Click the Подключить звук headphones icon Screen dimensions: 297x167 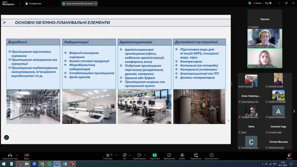(x=10, y=155)
